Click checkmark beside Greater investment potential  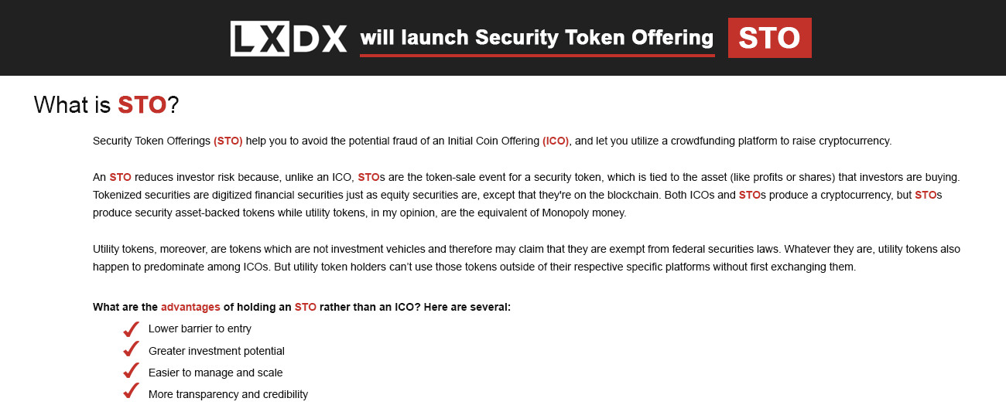131,351
